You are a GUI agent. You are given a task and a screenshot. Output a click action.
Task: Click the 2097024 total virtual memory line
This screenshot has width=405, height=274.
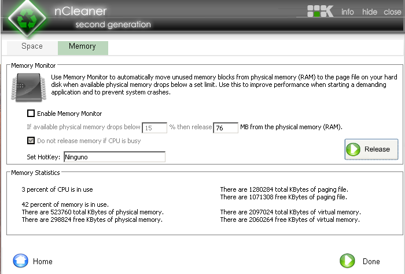tap(290, 212)
